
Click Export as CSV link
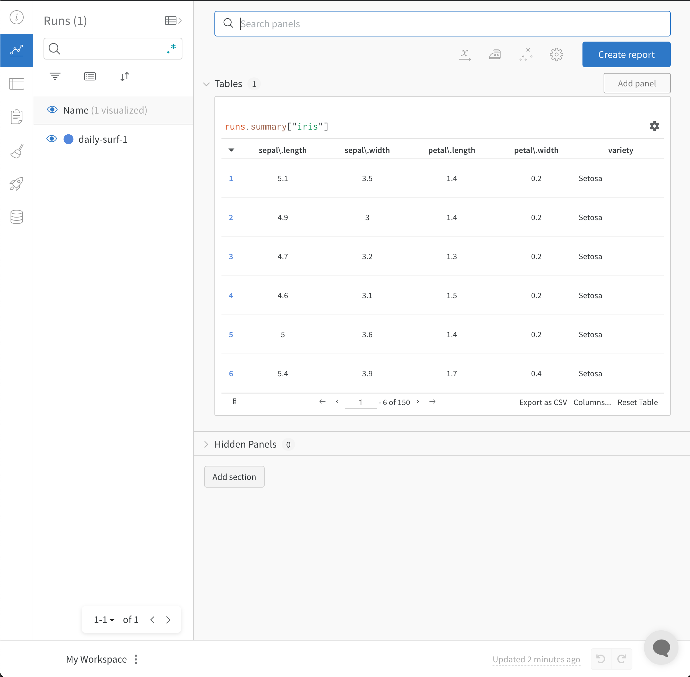pyautogui.click(x=543, y=402)
